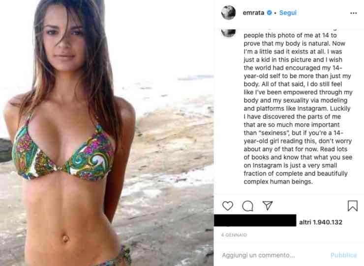This screenshot has height=266, width=364.
Task: Click the blacked-out liker name bar
Action: click(x=255, y=220)
